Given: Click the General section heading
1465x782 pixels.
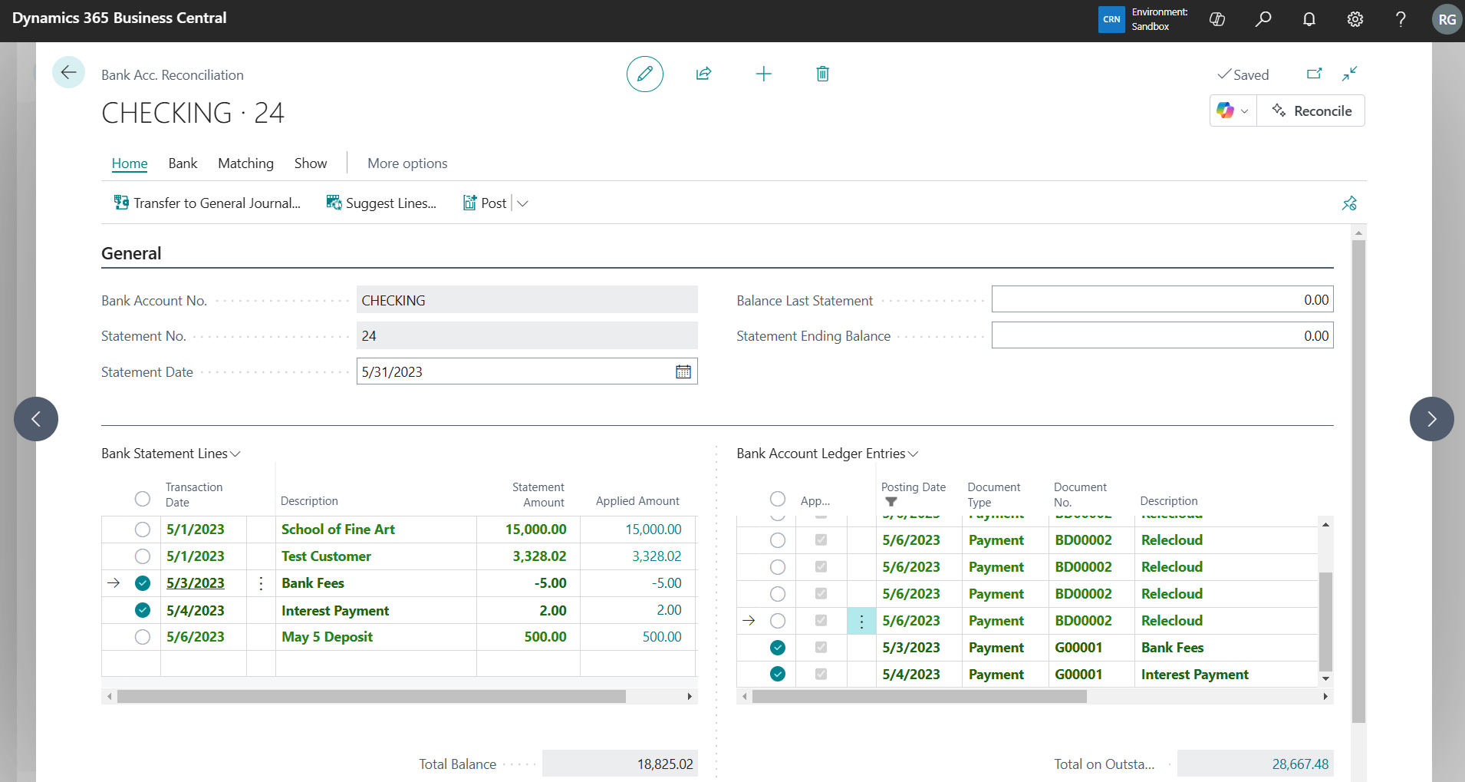Looking at the screenshot, I should click(131, 253).
